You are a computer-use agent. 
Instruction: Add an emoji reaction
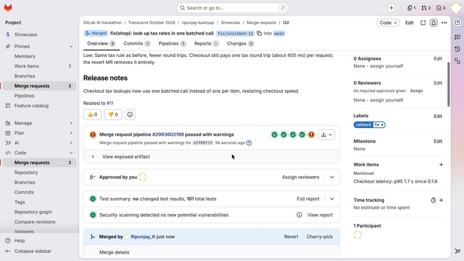point(130,114)
